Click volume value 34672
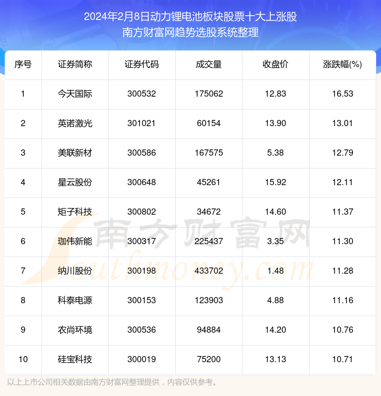Screen dimensions: 381x396 tap(209, 212)
